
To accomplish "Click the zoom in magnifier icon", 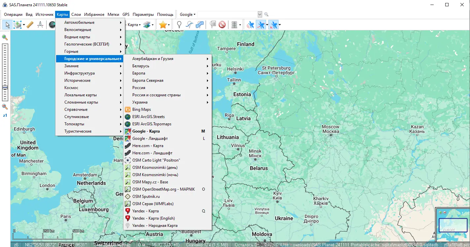I will point(5,38).
